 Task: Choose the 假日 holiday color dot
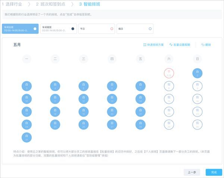tap(150, 29)
